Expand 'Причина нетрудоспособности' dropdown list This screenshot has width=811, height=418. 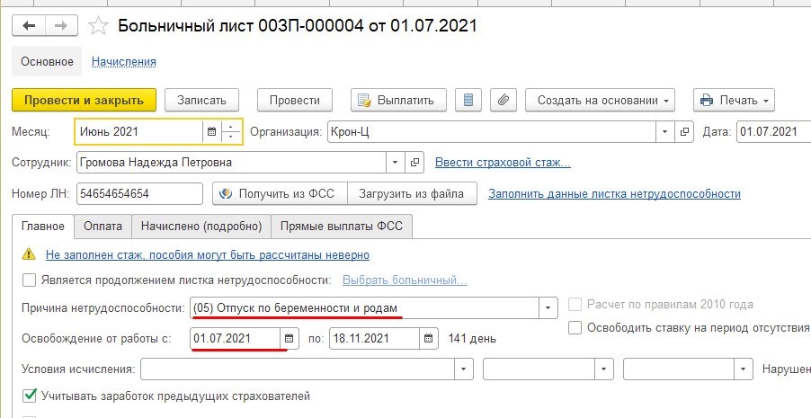(548, 308)
